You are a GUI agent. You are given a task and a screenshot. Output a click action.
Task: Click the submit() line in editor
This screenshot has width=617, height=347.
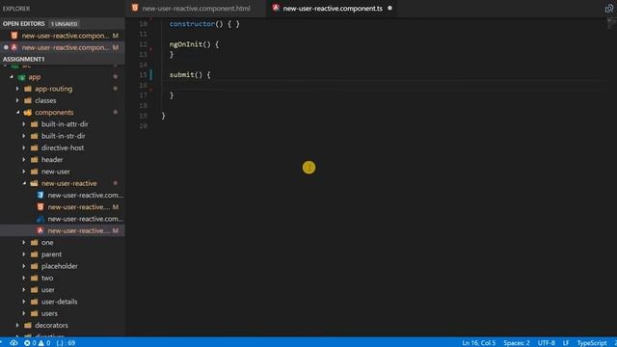pyautogui.click(x=190, y=75)
